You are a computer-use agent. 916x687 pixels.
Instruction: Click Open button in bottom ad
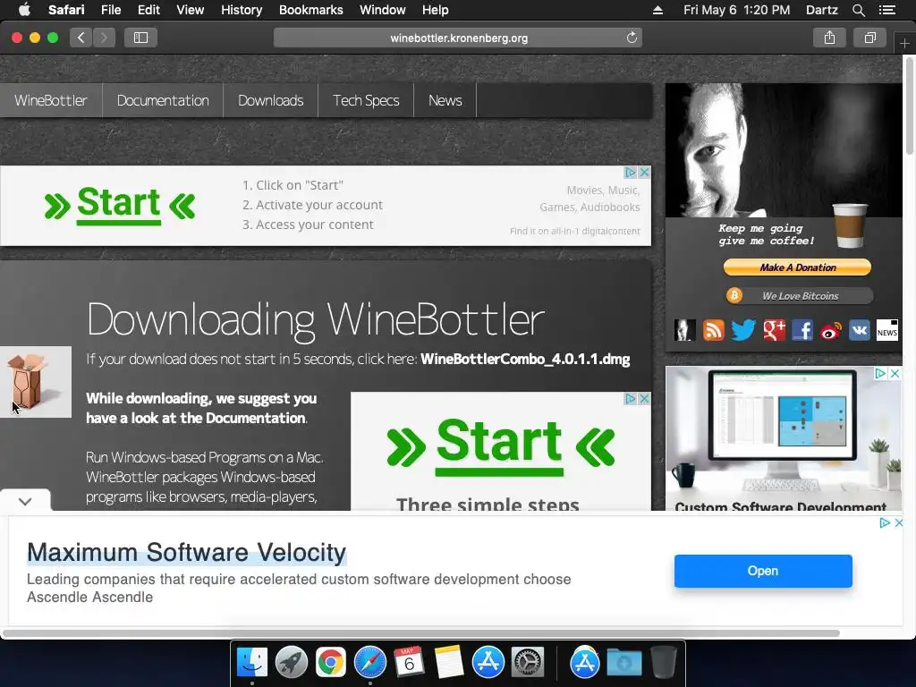click(763, 571)
